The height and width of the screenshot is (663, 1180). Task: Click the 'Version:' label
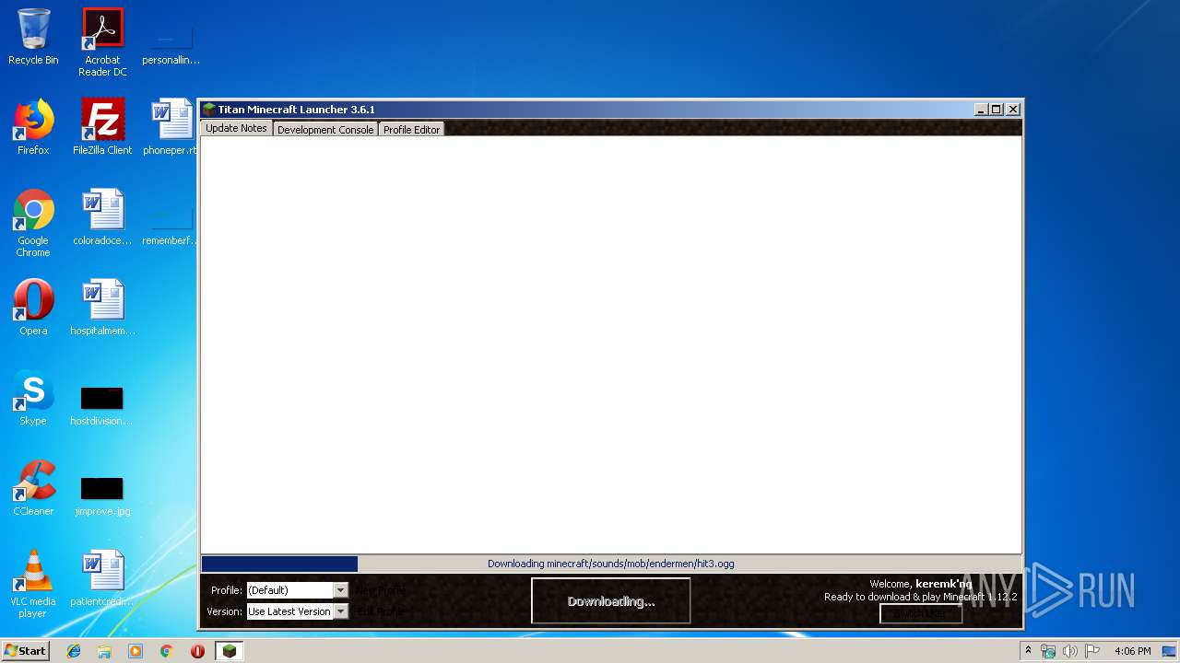[x=225, y=611]
